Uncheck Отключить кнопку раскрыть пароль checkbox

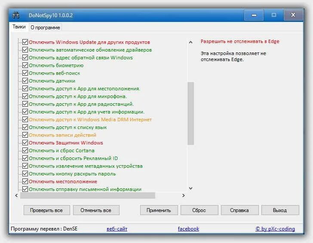click(25, 173)
